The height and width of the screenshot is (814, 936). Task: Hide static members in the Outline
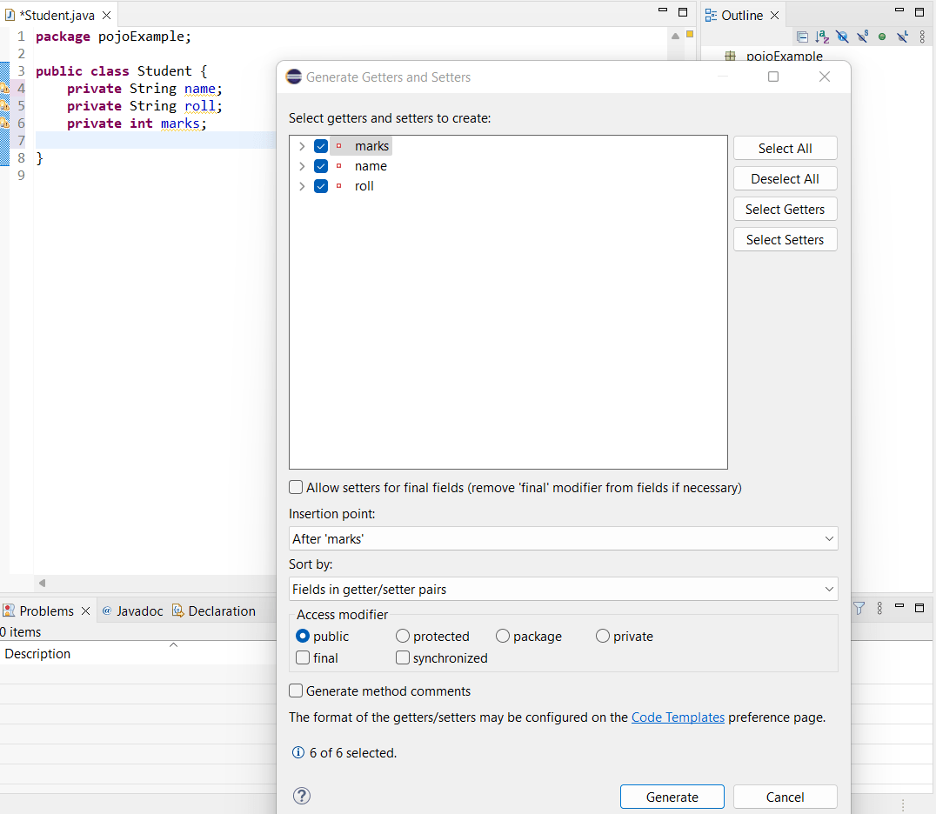[x=862, y=36]
